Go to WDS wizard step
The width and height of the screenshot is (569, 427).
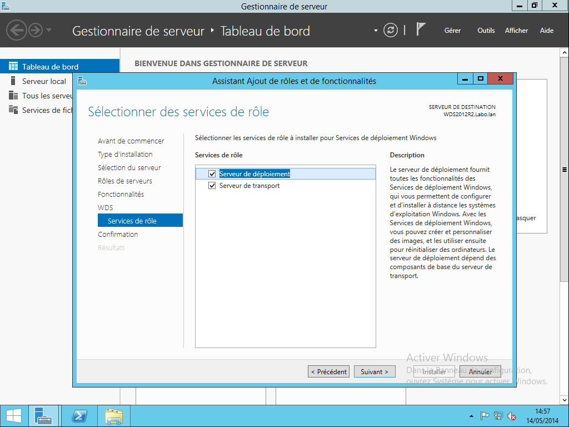(105, 208)
